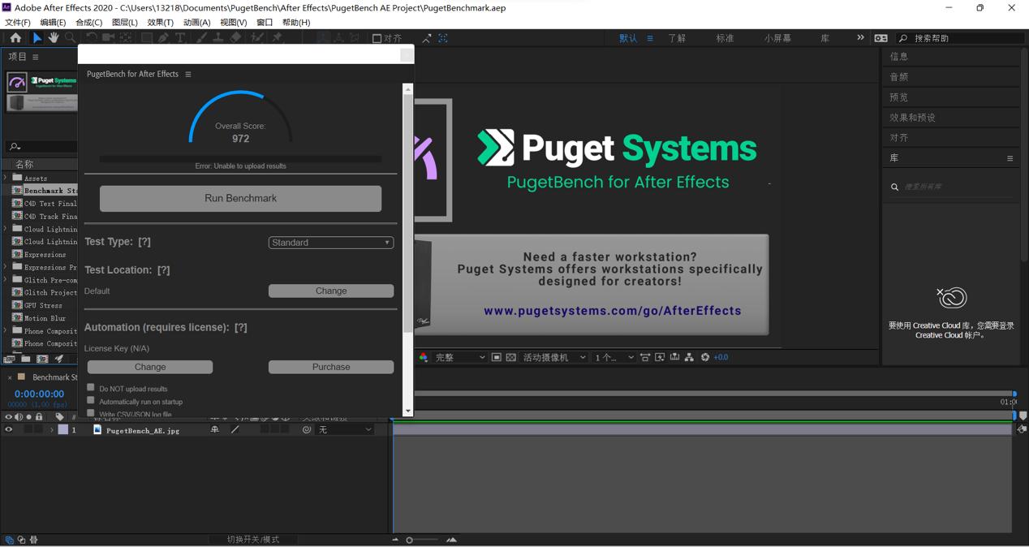The height and width of the screenshot is (547, 1029).
Task: Click the reset exposure icon in viewer
Action: tap(705, 357)
